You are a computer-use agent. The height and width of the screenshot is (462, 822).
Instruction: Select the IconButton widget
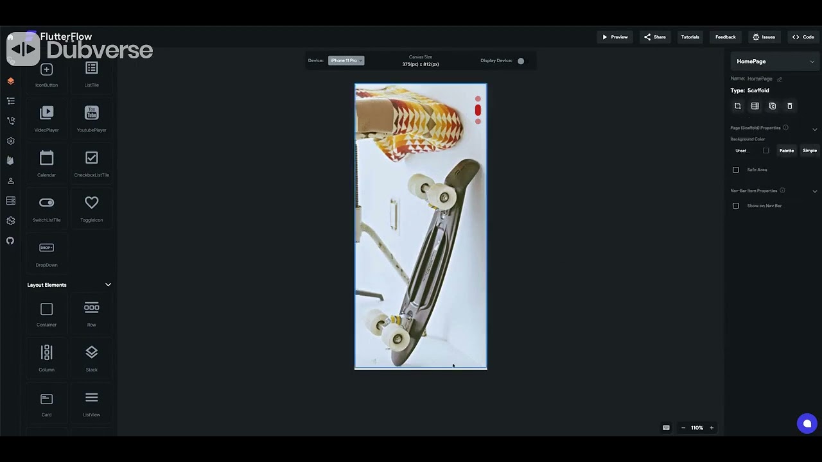click(x=46, y=74)
